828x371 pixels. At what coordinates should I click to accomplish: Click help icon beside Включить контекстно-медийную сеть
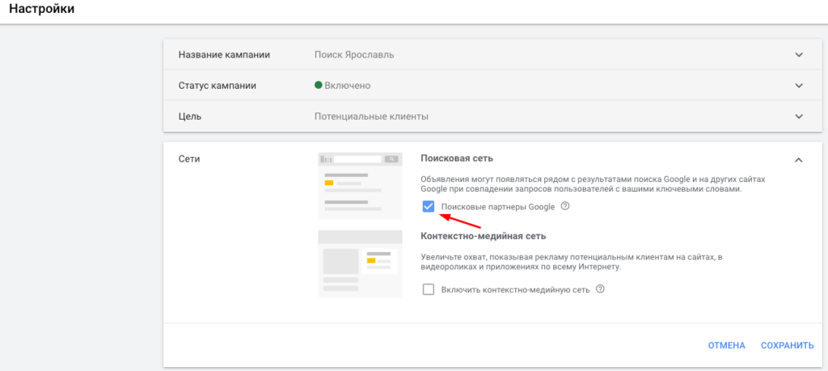tap(600, 289)
